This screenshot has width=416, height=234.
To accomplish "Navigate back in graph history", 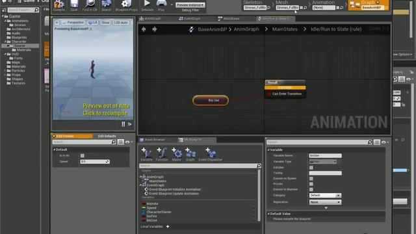I will (144, 29).
